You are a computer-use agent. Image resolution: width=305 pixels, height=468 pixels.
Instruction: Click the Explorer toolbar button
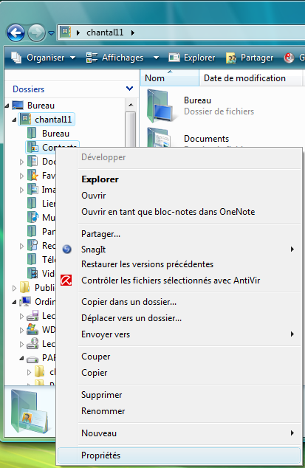click(191, 58)
